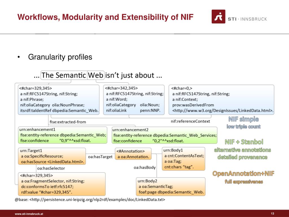
Task: Click the 'Granularity profiles' bullet text
Action: click(x=60, y=57)
